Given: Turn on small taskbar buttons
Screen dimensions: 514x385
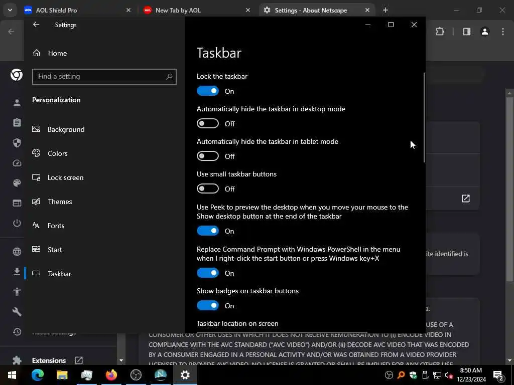Looking at the screenshot, I should [207, 188].
